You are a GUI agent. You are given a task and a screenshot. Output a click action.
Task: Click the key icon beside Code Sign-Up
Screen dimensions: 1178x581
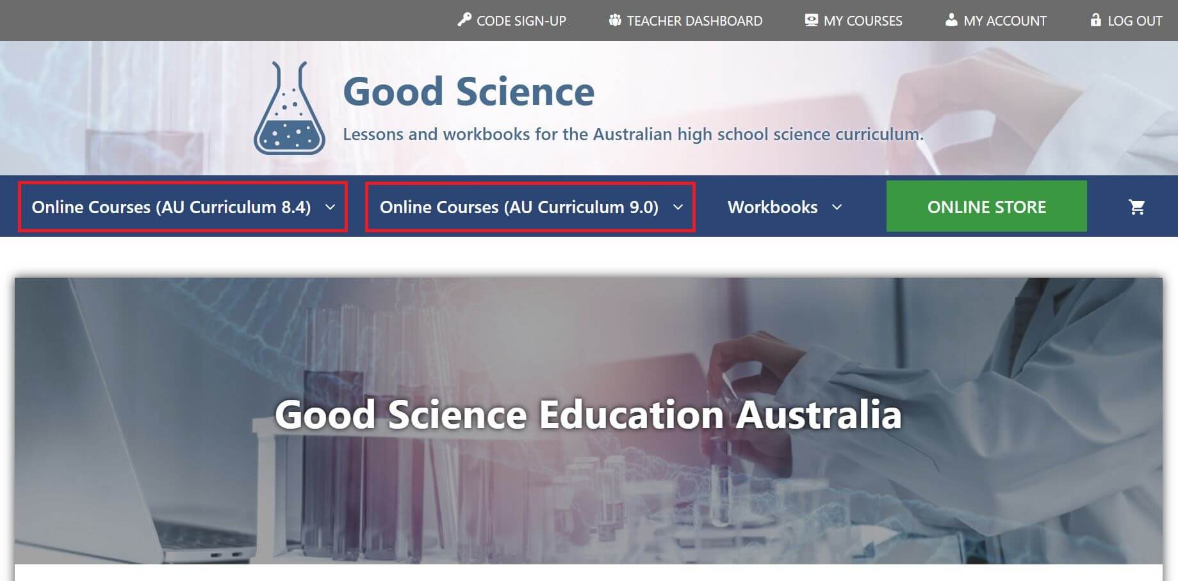[x=466, y=20]
